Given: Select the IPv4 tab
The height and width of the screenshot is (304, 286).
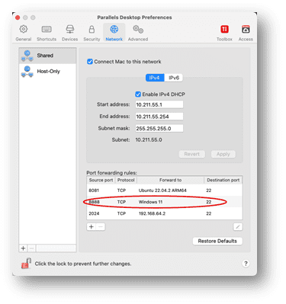Looking at the screenshot, I should click(155, 78).
